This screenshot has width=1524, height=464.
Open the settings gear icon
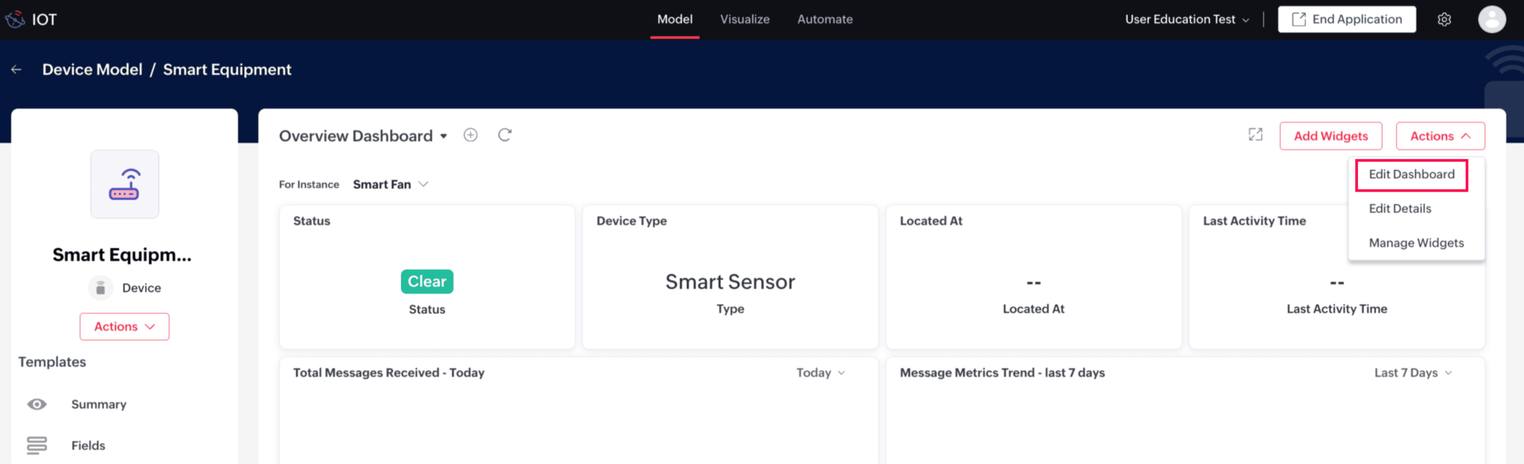click(x=1444, y=19)
